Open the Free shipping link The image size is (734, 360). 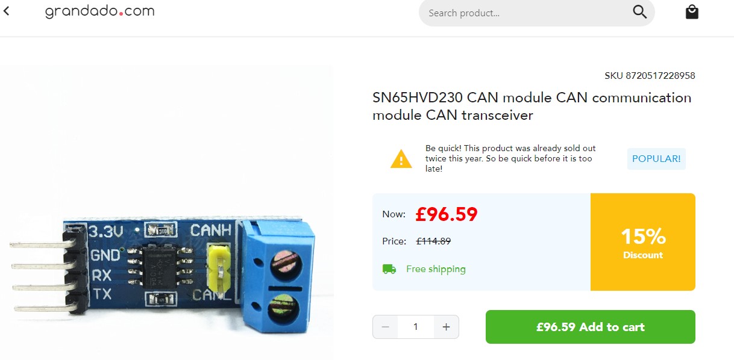[436, 269]
